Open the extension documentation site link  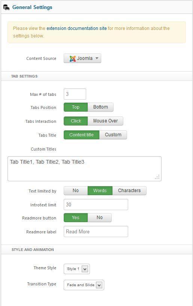[76, 28]
